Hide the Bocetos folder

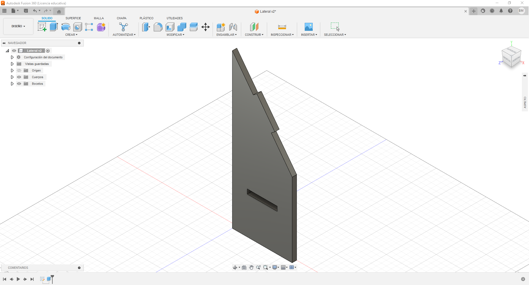[x=19, y=84]
